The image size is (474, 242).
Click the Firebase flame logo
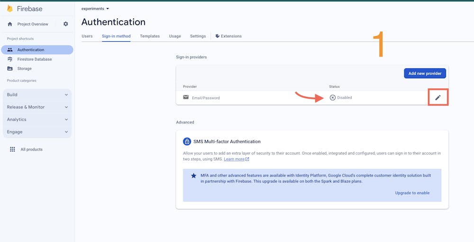pyautogui.click(x=10, y=9)
